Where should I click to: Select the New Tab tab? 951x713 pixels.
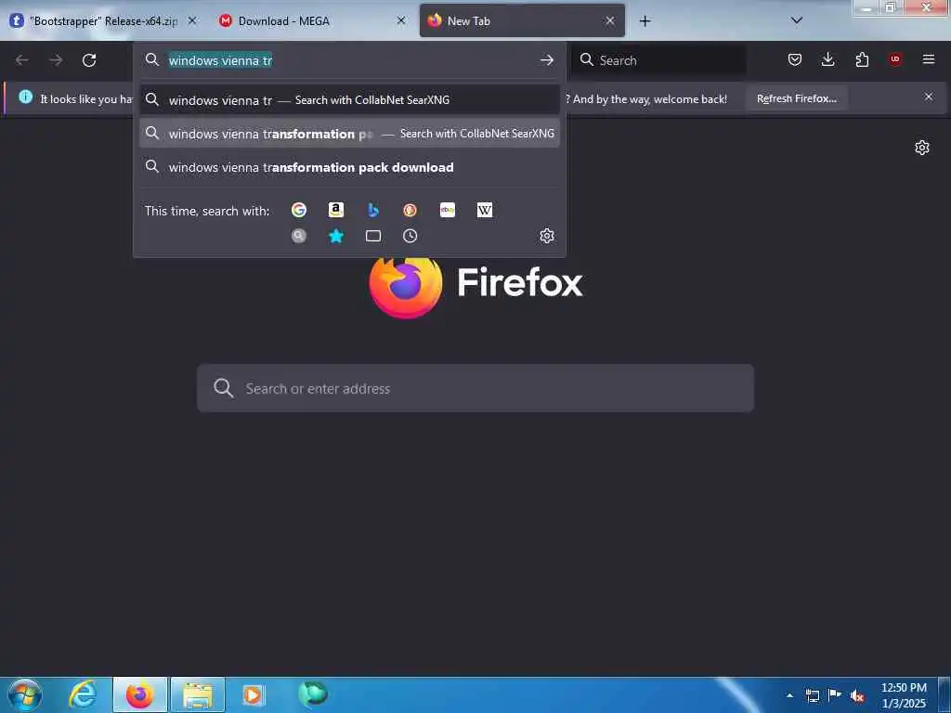click(522, 21)
